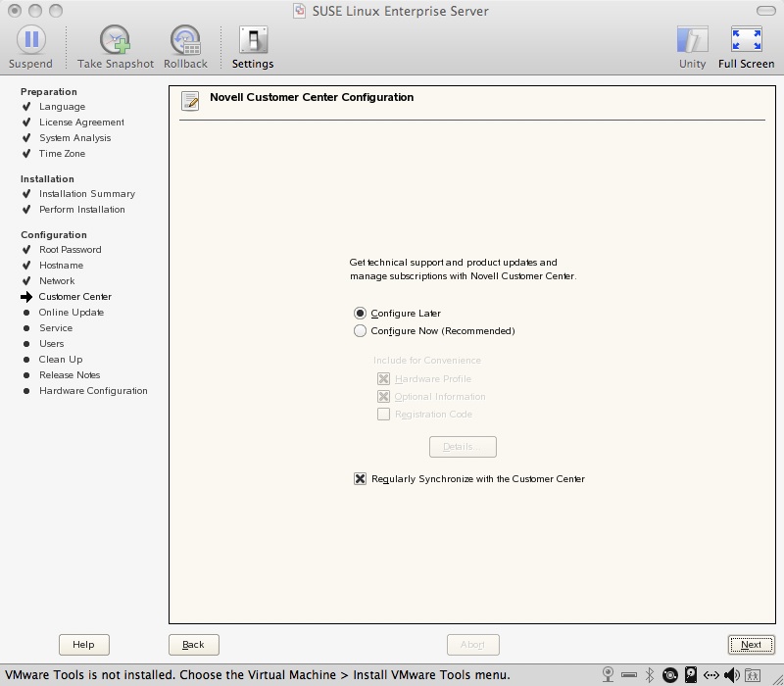Click the Configuration section heading
784x686 pixels.
[54, 235]
